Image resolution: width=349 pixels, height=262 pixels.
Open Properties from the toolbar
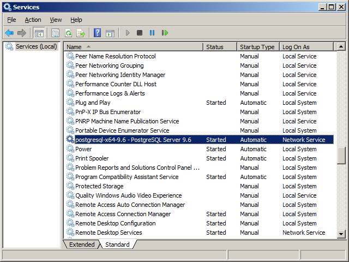tap(55, 33)
